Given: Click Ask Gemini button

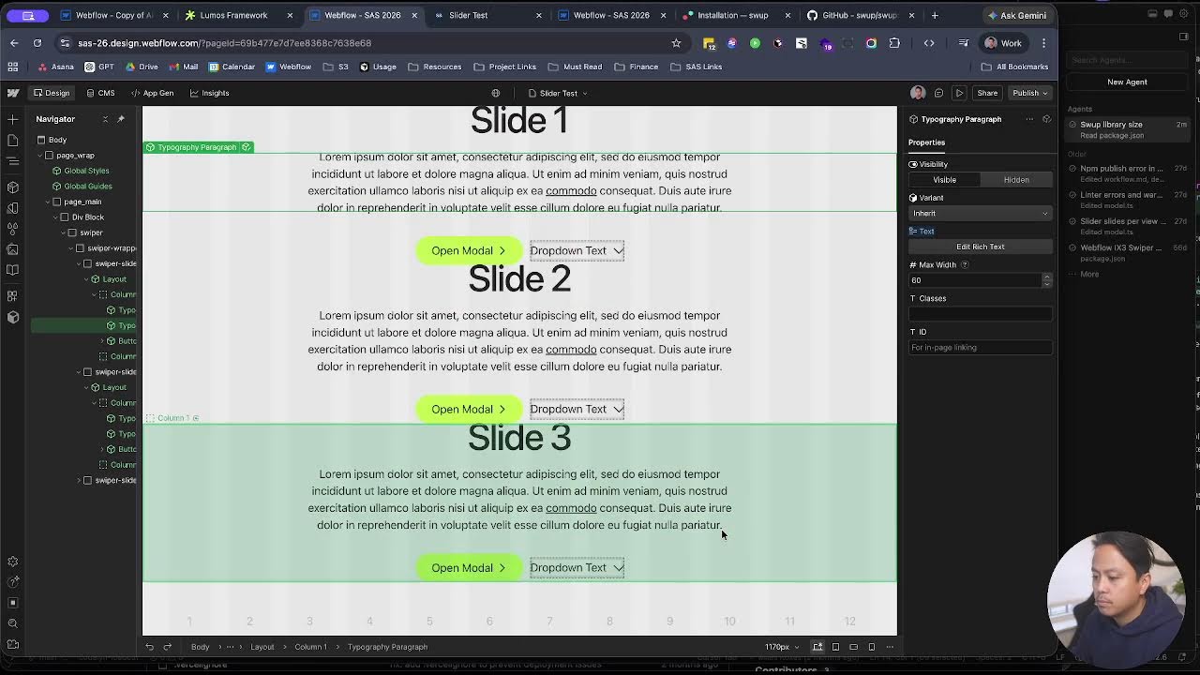Looking at the screenshot, I should [x=1017, y=15].
